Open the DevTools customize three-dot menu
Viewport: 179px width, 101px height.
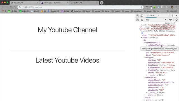(x=172, y=15)
